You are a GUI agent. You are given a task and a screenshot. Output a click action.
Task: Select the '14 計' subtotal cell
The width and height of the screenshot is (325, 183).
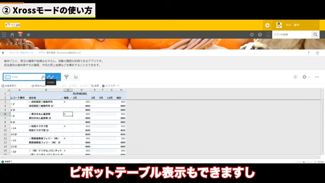point(19,134)
